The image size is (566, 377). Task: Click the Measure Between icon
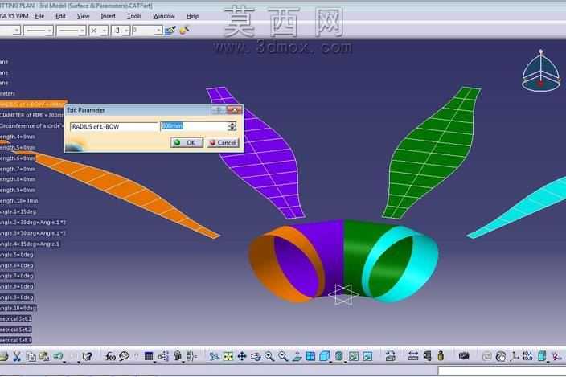(413, 356)
